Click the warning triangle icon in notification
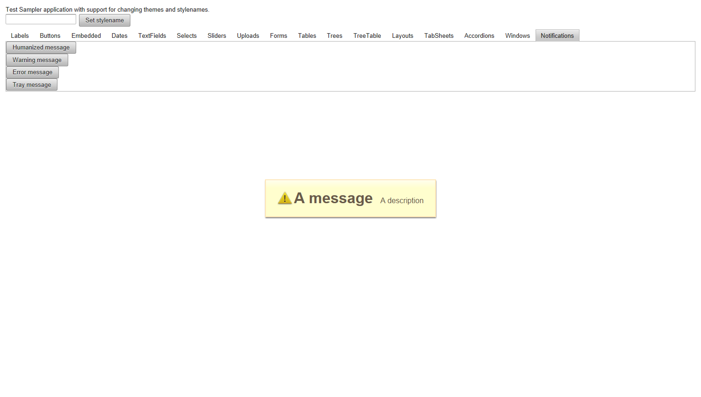This screenshot has width=701, height=397. (285, 198)
